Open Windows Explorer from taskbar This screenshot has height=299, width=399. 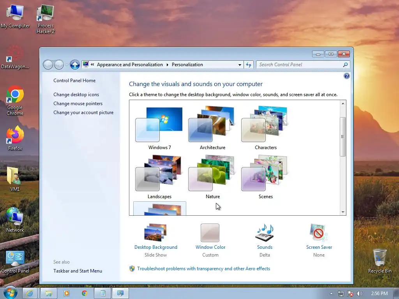click(x=49, y=294)
